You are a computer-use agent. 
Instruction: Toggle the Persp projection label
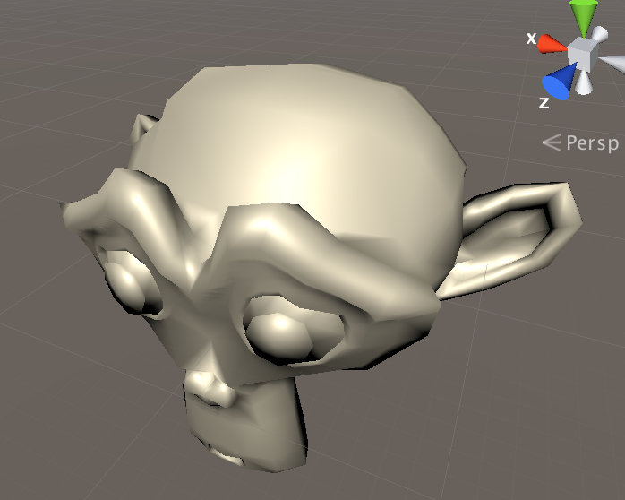pyautogui.click(x=581, y=142)
